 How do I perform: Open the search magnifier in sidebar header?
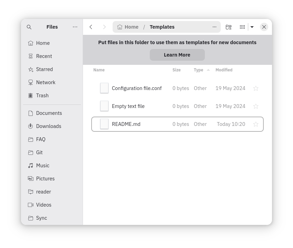pyautogui.click(x=29, y=27)
